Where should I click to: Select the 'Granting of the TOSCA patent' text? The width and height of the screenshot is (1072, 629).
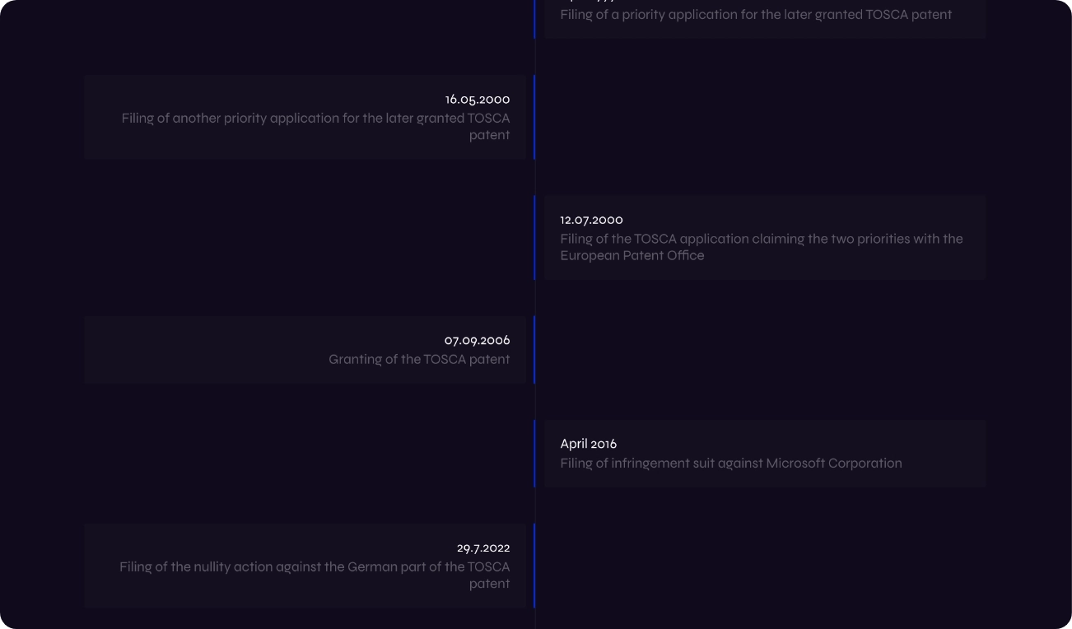point(419,360)
